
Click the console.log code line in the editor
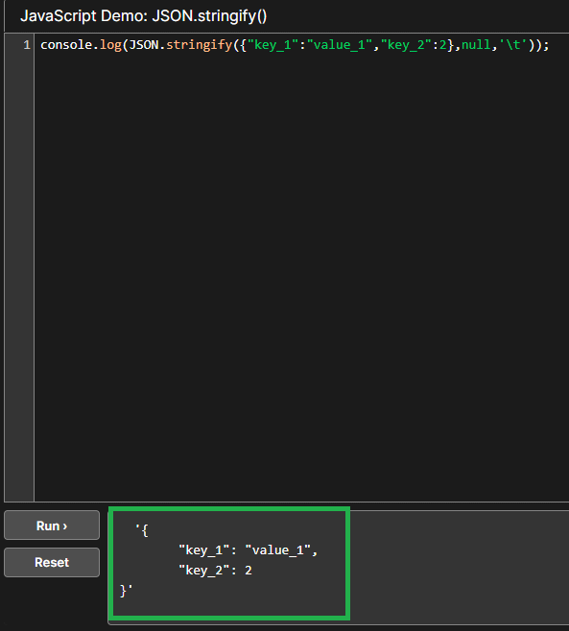295,45
